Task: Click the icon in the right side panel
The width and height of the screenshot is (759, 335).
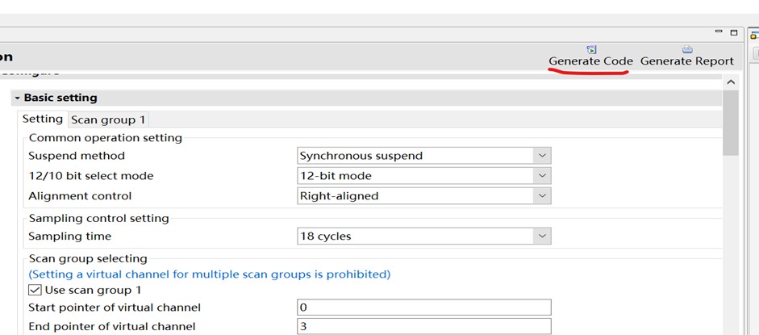Action: [x=755, y=35]
